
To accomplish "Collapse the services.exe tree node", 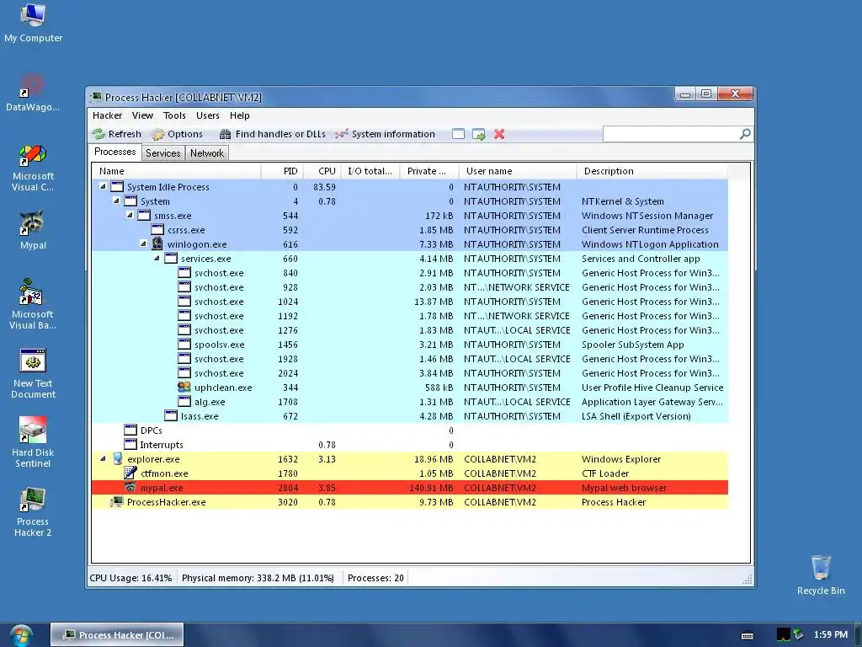I will pyautogui.click(x=157, y=258).
